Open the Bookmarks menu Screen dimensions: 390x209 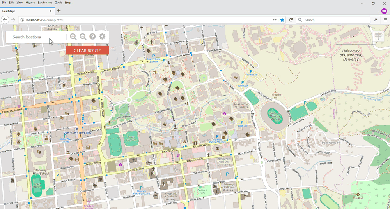(x=45, y=2)
